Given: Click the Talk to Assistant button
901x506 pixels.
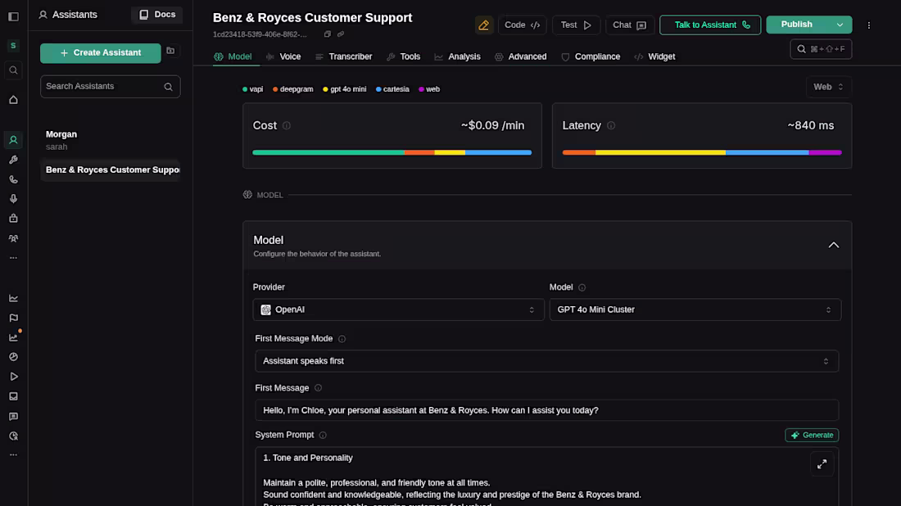Looking at the screenshot, I should coord(710,25).
